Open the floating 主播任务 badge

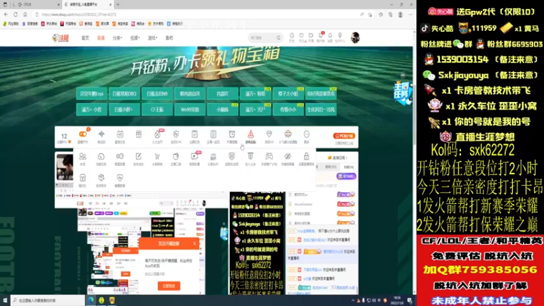pos(402,92)
